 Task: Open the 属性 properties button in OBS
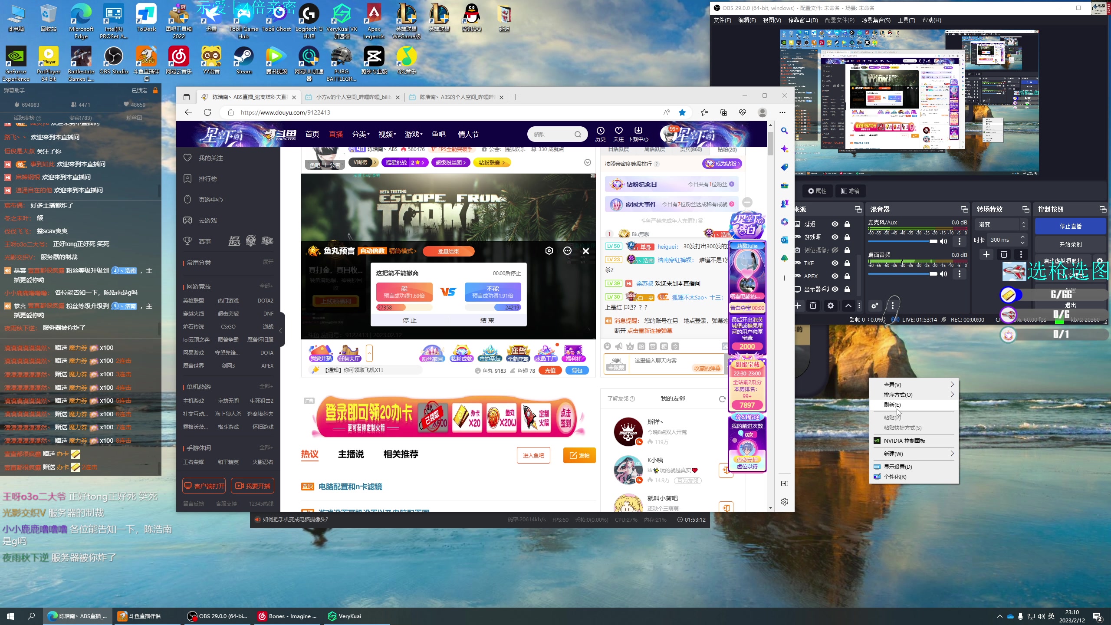817,191
